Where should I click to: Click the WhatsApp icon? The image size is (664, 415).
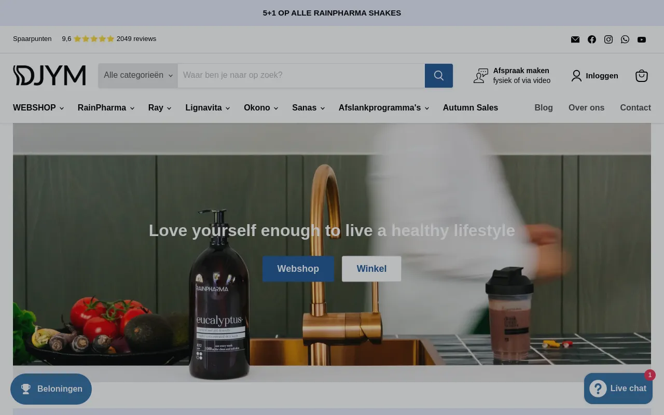pyautogui.click(x=625, y=39)
